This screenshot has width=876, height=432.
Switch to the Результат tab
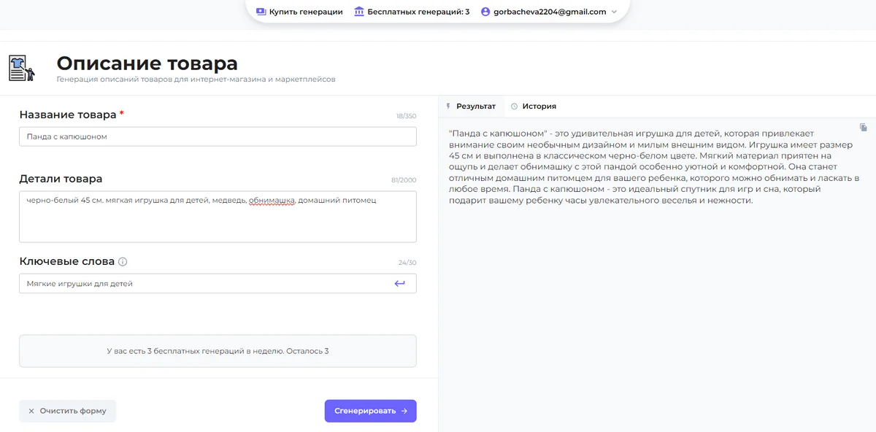(x=475, y=107)
